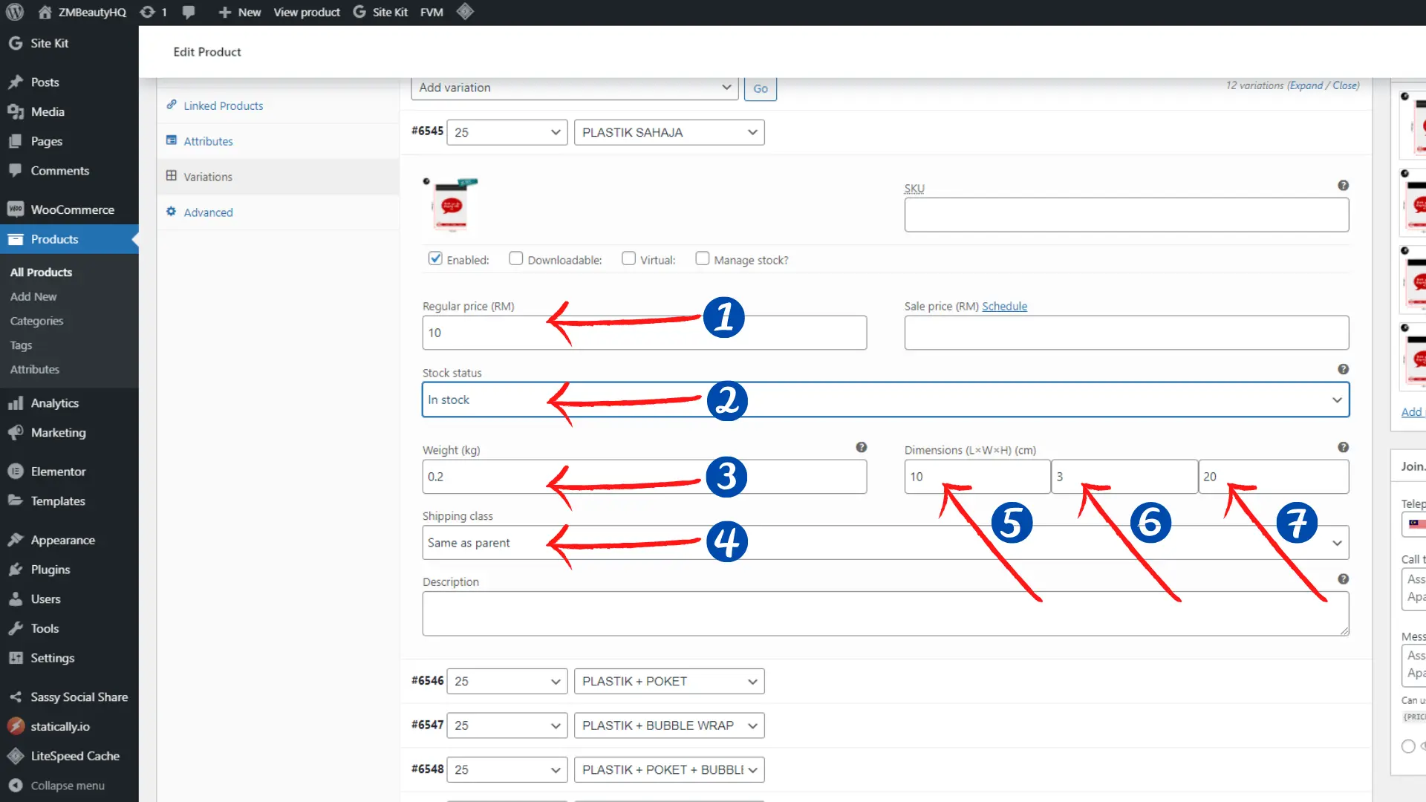Open Users menu

coord(69,599)
